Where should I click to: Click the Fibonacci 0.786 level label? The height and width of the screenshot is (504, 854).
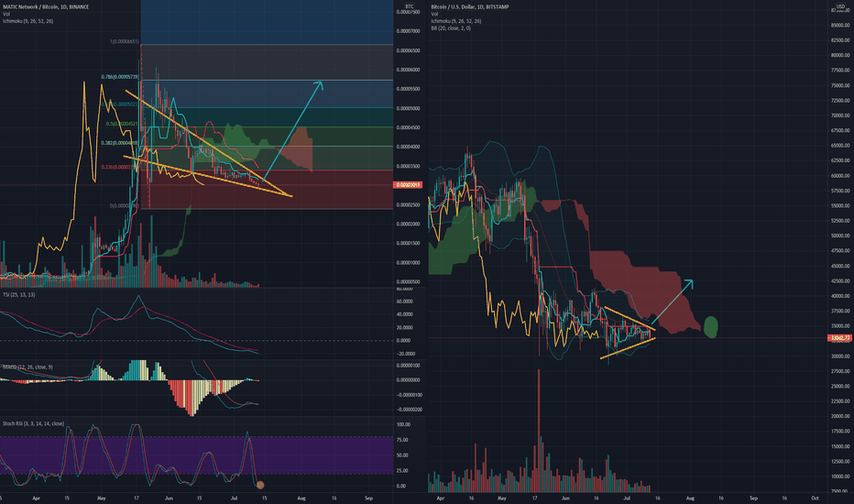[120, 77]
